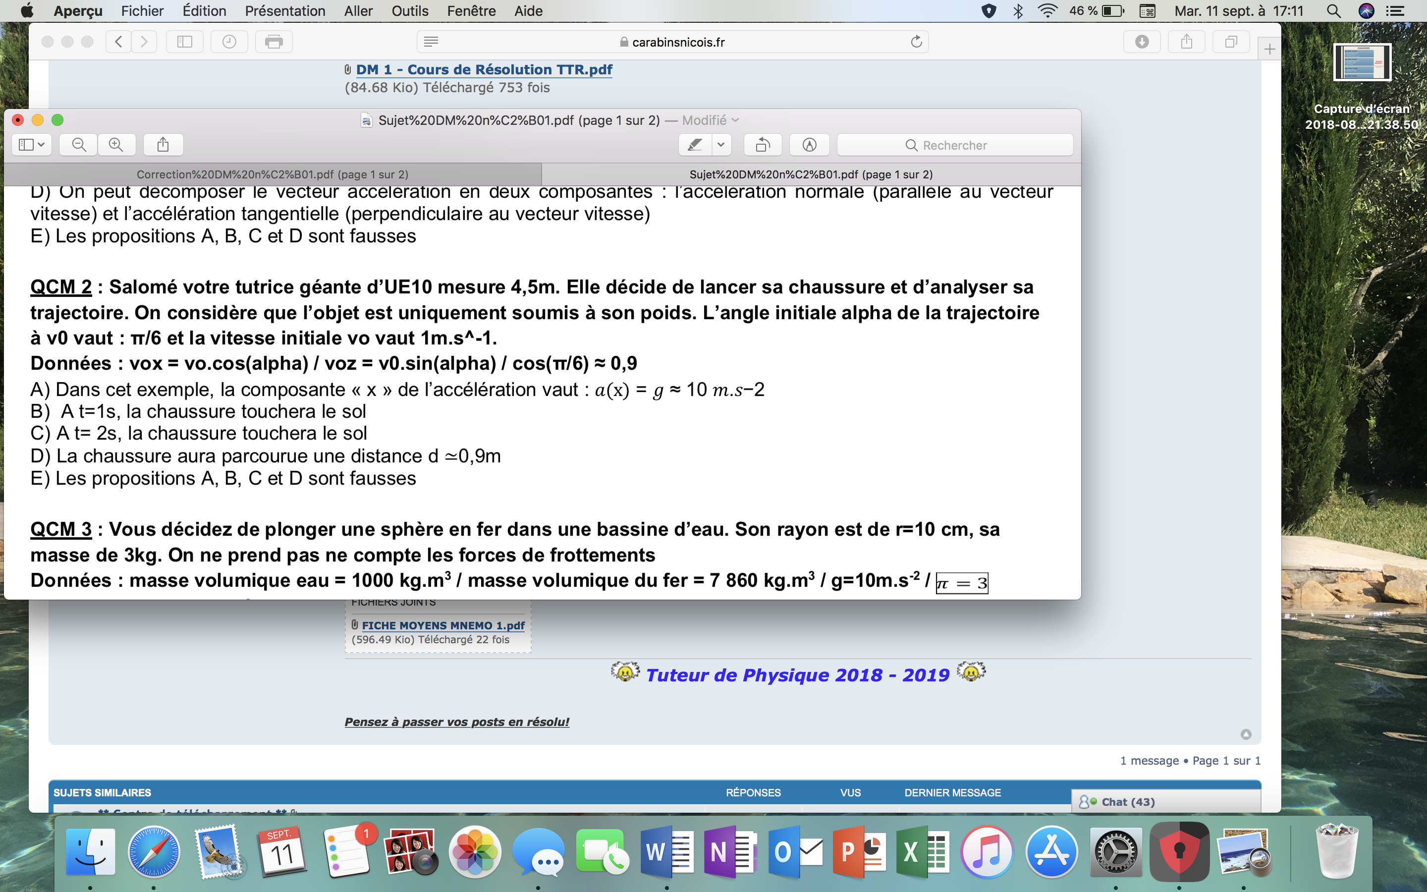1427x892 pixels.
Task: Open the DM 1 - Cours de Résolution TTR.pdf link
Action: tap(484, 69)
